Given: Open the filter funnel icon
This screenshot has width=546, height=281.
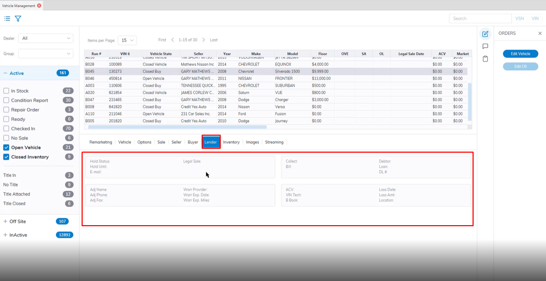Looking at the screenshot, I should coord(18,19).
